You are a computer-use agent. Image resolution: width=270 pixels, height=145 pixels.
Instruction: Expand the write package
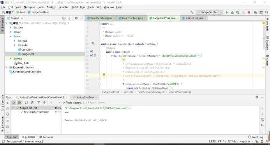[x=15, y=45]
